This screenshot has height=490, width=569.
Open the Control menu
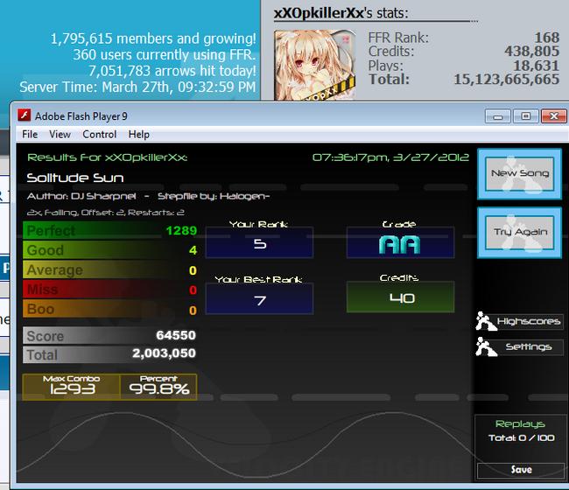pos(100,134)
